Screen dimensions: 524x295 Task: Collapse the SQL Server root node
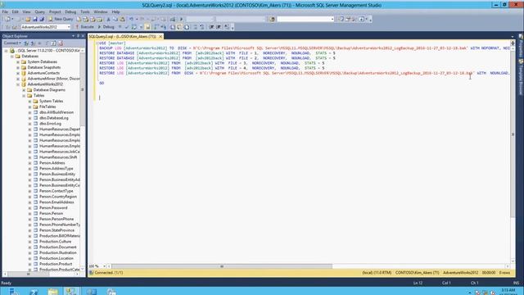[x=6, y=51]
